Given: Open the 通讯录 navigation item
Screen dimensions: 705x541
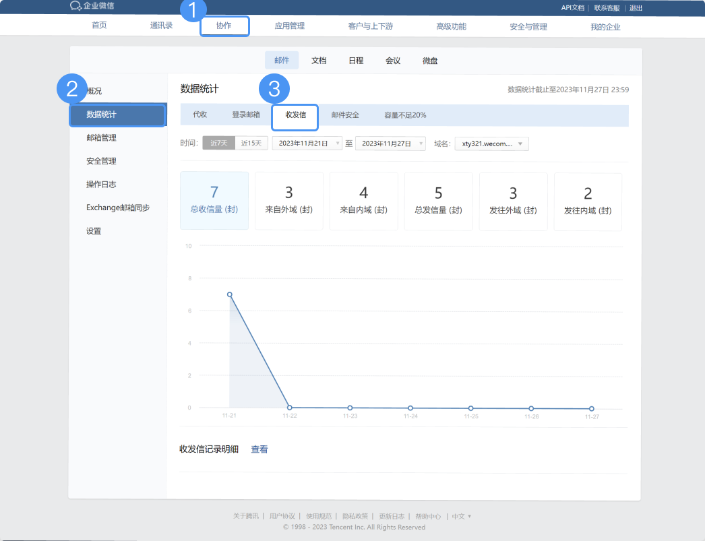Looking at the screenshot, I should point(162,26).
